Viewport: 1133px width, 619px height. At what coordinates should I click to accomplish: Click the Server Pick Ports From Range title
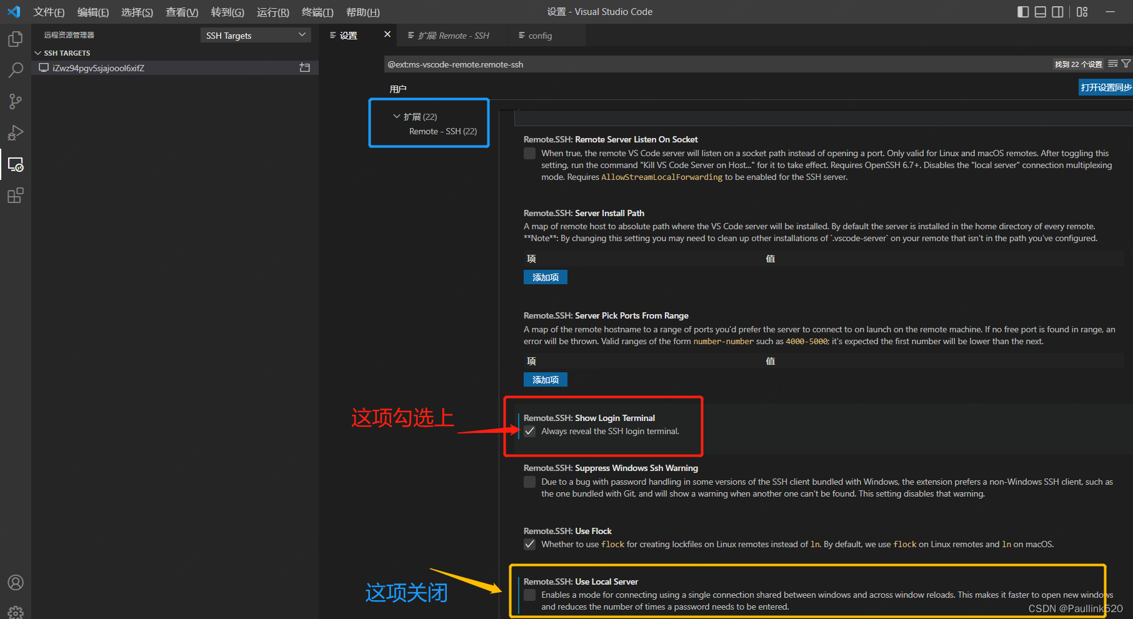tap(606, 315)
